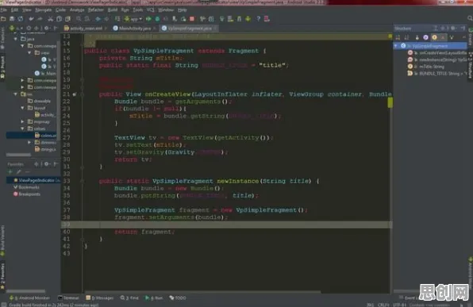Switch to the activity_main.xml tab

[x=86, y=29]
